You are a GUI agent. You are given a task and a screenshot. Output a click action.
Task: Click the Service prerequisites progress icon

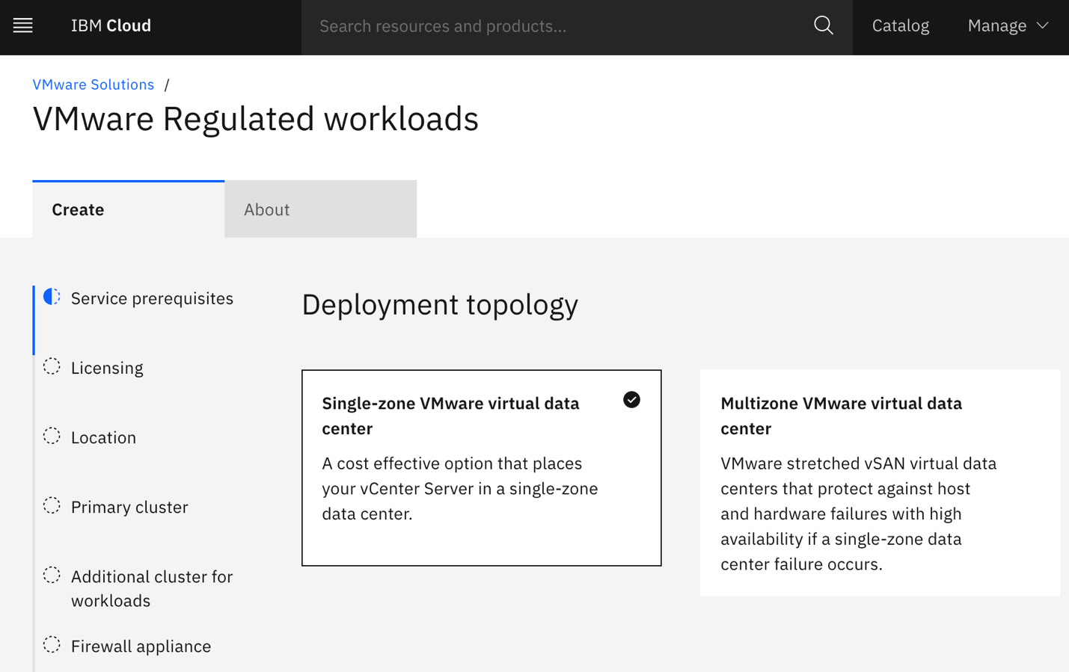52,297
